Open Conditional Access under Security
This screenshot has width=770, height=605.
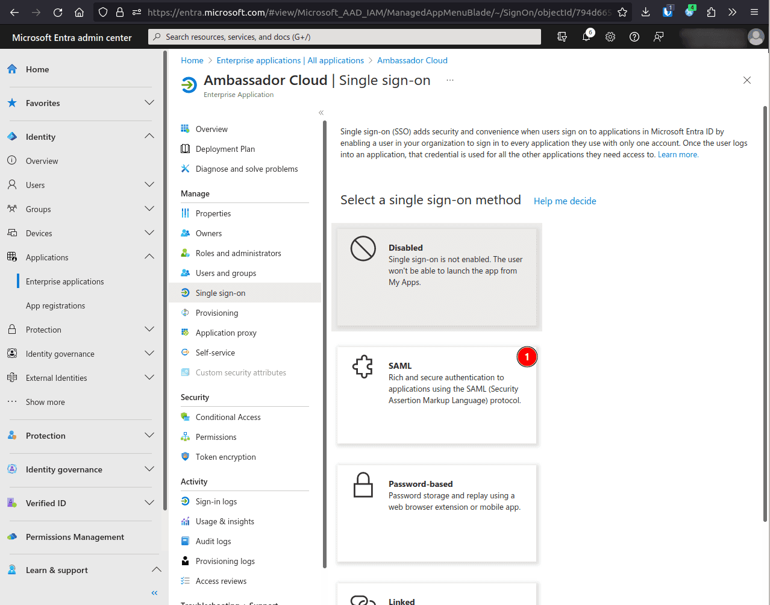click(228, 417)
